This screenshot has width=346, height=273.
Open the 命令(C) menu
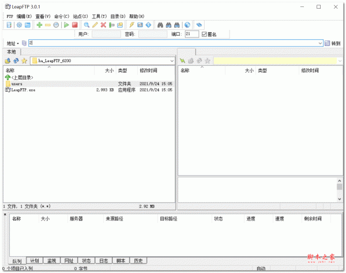pos(62,16)
